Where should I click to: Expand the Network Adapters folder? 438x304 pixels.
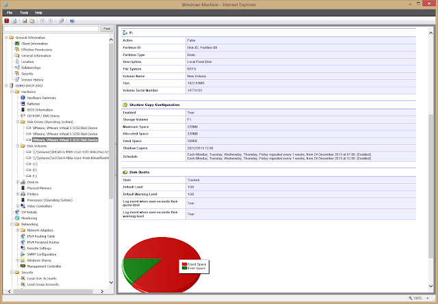(18, 230)
